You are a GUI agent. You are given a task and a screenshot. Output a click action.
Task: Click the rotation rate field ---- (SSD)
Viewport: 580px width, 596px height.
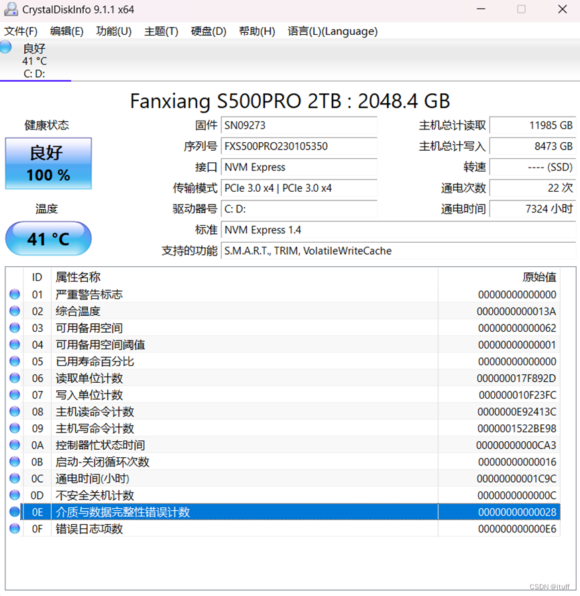coord(533,167)
